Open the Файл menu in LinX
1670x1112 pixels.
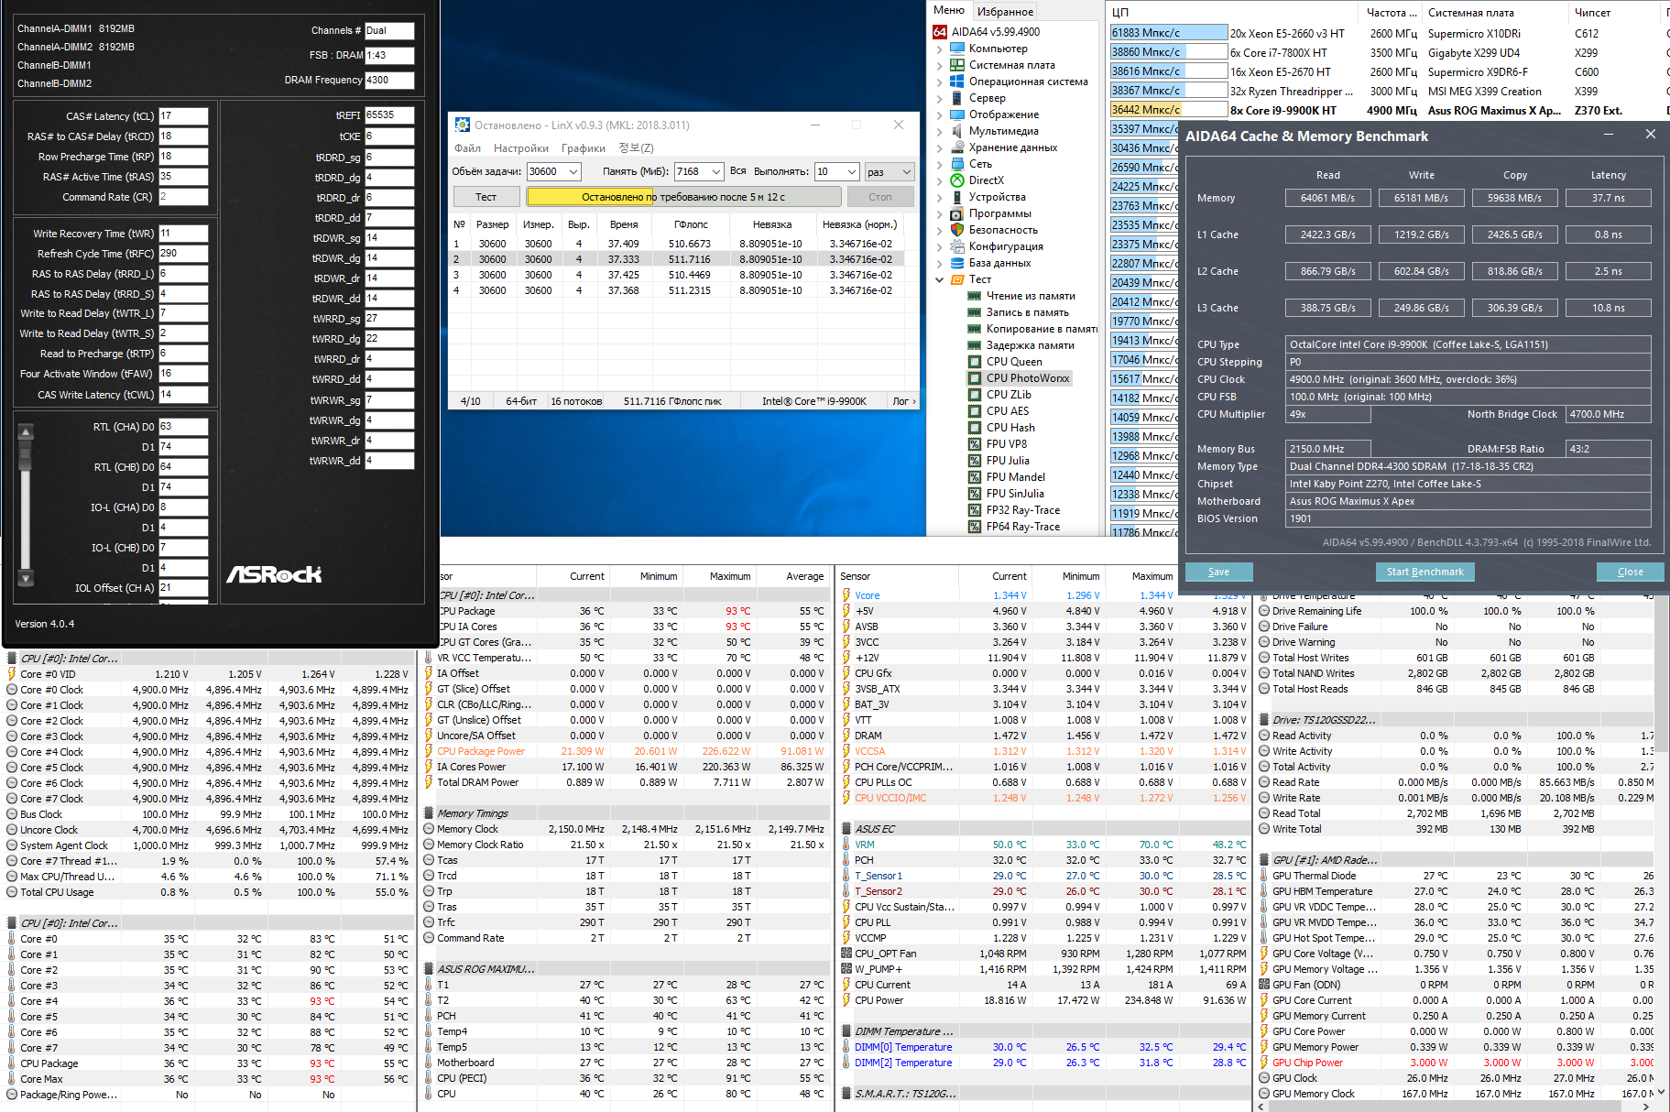pos(467,148)
